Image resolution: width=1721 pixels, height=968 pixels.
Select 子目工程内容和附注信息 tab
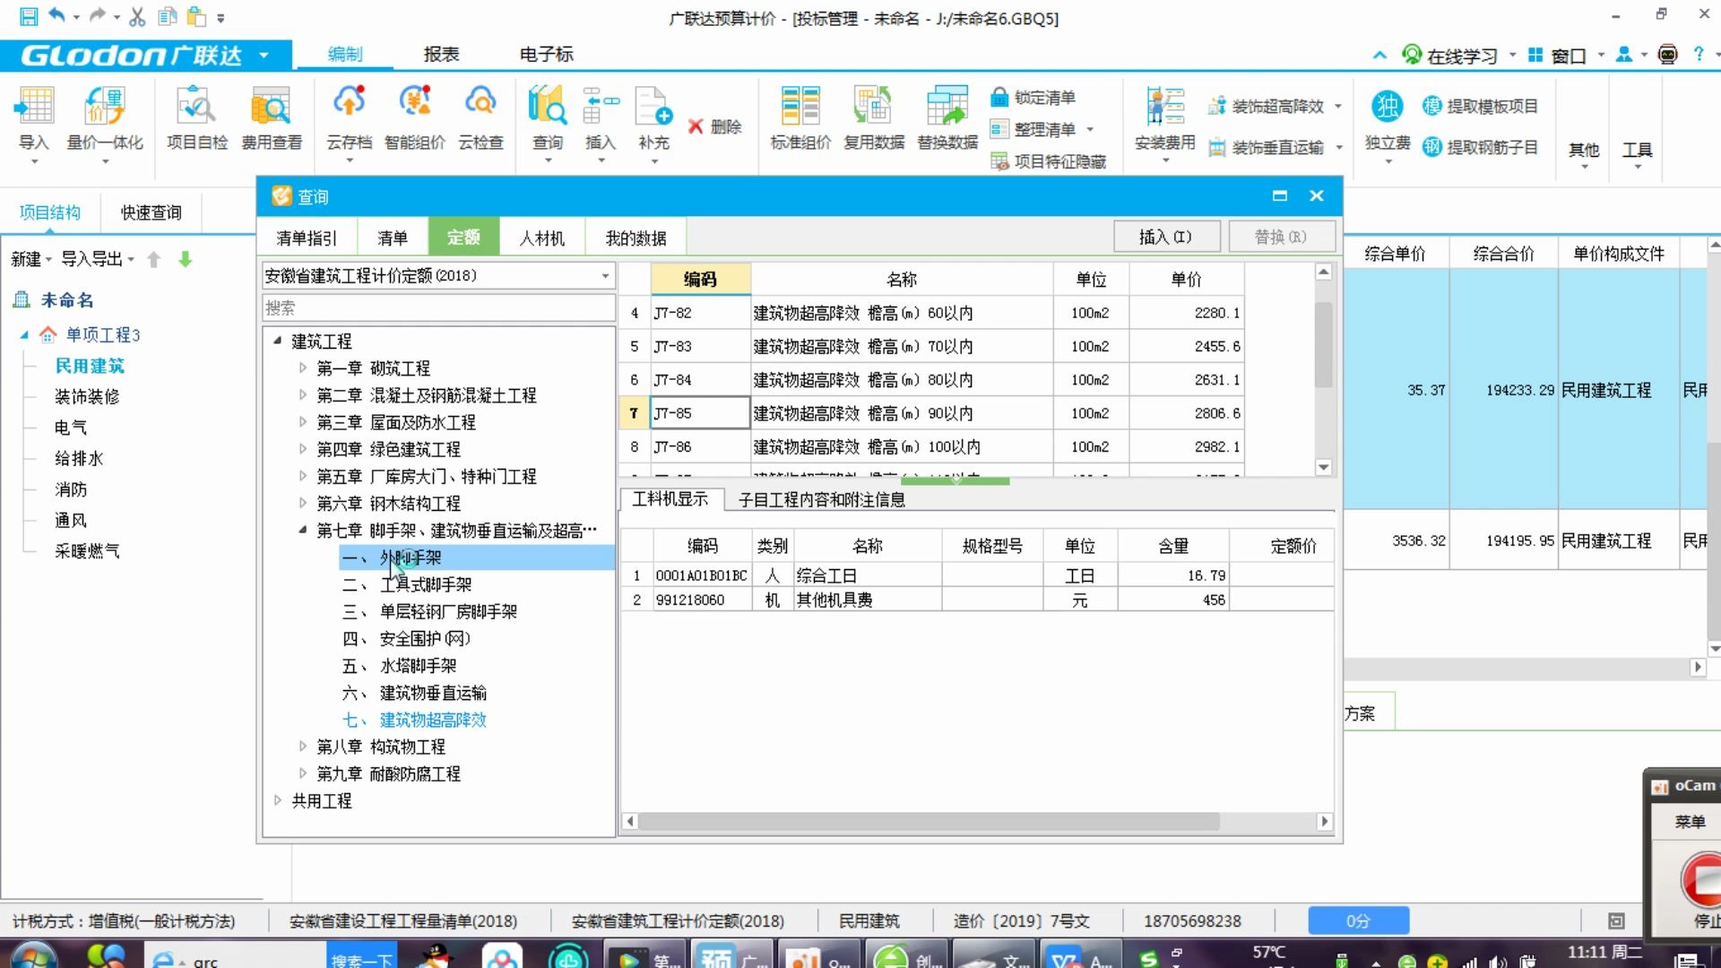coord(821,499)
